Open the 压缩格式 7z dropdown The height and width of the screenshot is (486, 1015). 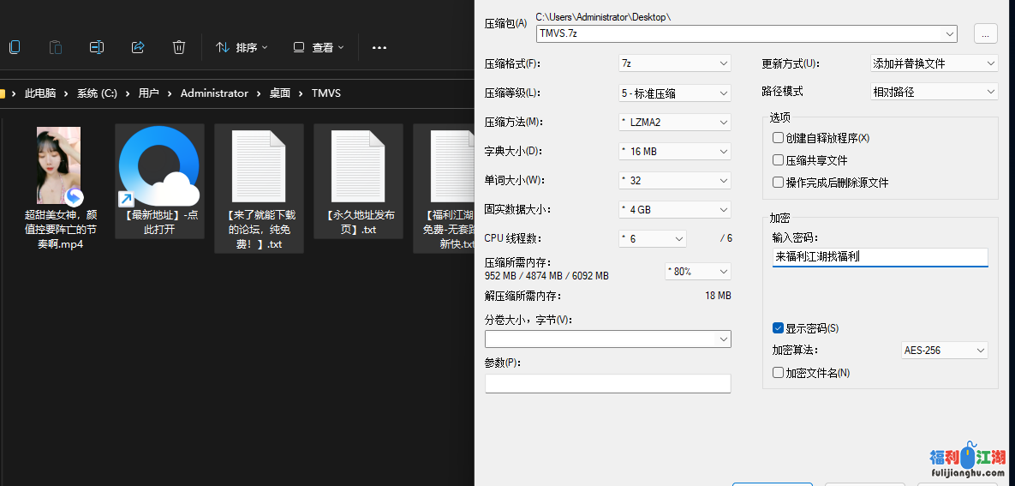click(x=674, y=63)
